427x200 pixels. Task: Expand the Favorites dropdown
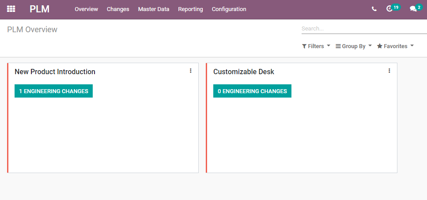[395, 46]
